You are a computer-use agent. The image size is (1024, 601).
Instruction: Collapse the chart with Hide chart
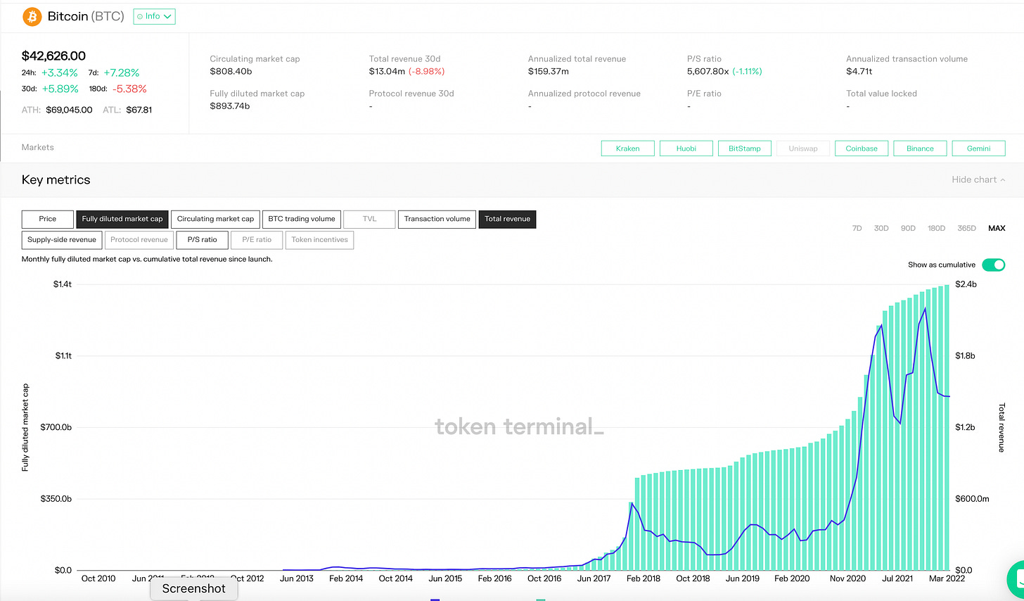pyautogui.click(x=978, y=179)
